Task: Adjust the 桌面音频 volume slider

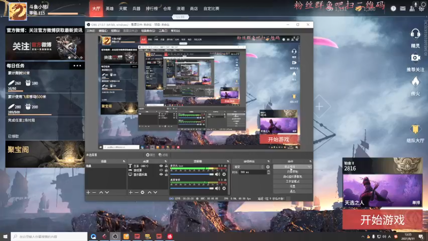Action: (x=192, y=189)
